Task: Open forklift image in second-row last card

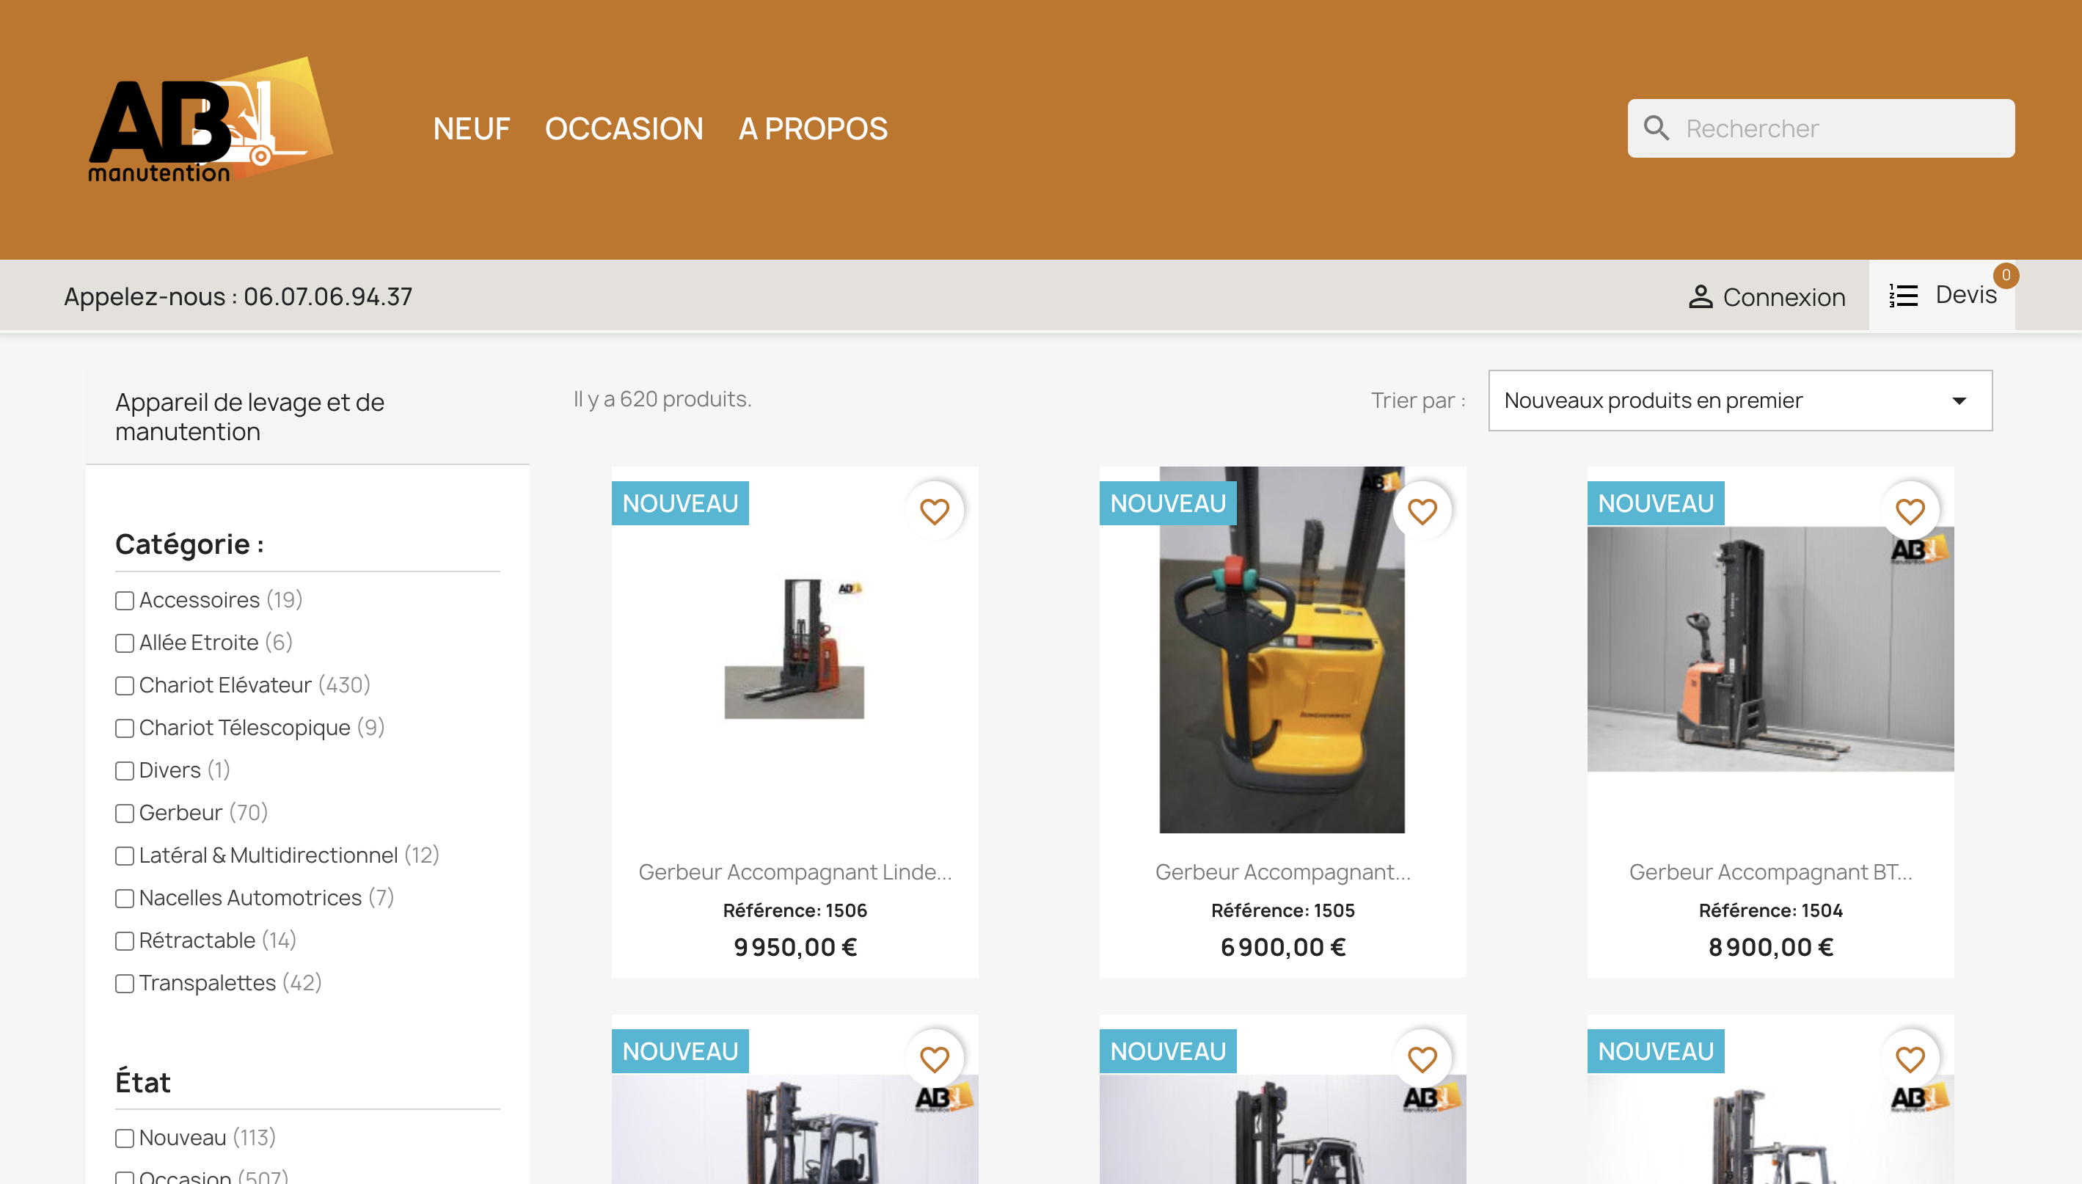Action: click(x=1771, y=1130)
